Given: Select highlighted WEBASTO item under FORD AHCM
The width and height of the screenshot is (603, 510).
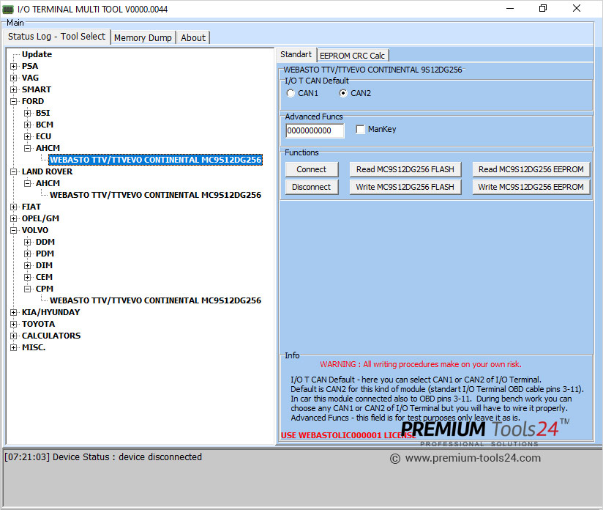Looking at the screenshot, I should point(155,160).
